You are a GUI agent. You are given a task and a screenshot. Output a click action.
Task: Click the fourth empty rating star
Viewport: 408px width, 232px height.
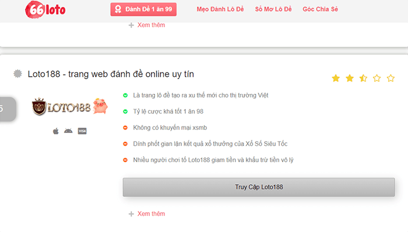tap(377, 78)
